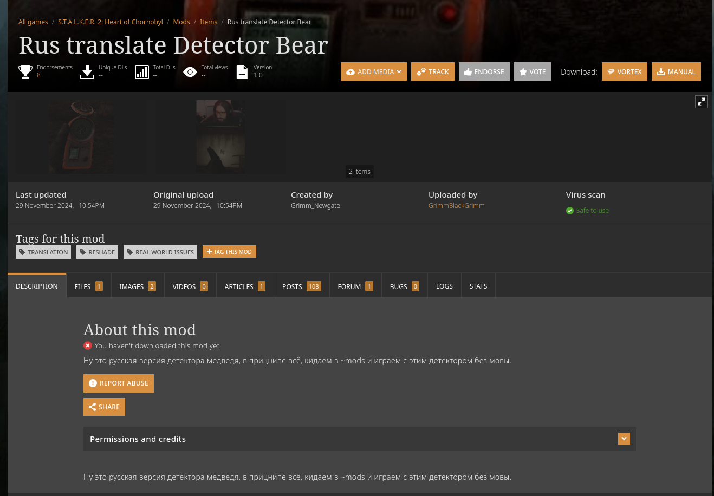The width and height of the screenshot is (714, 496).
Task: Switch to the Videos tab
Action: (190, 286)
